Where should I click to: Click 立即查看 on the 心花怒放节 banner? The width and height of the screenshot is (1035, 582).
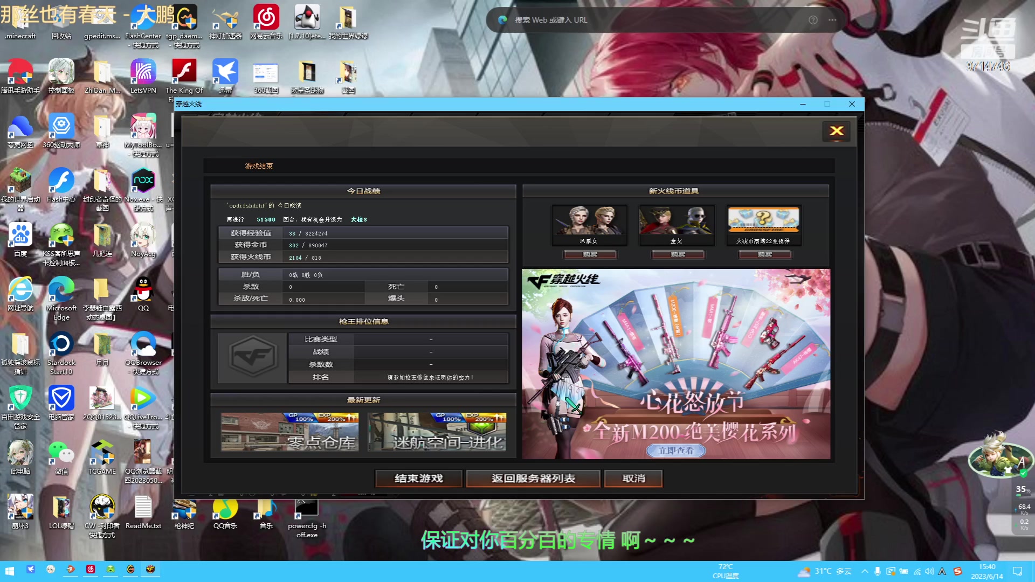click(676, 451)
